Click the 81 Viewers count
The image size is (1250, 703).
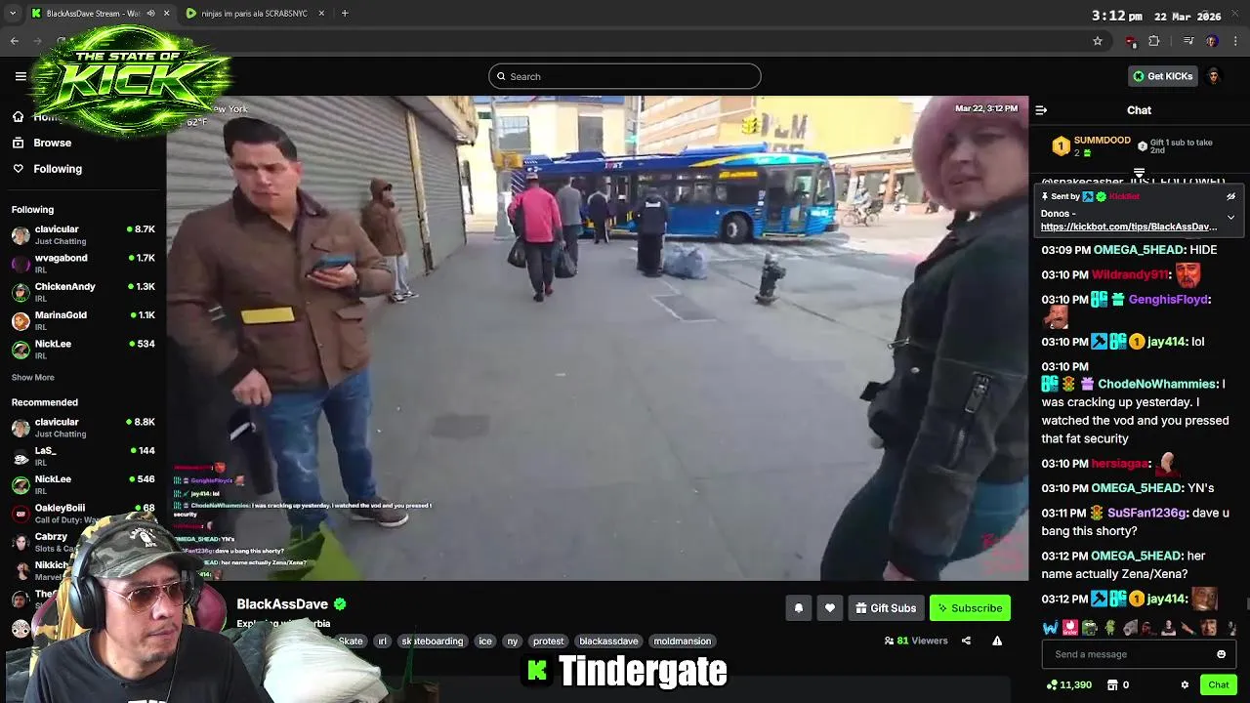click(x=916, y=641)
